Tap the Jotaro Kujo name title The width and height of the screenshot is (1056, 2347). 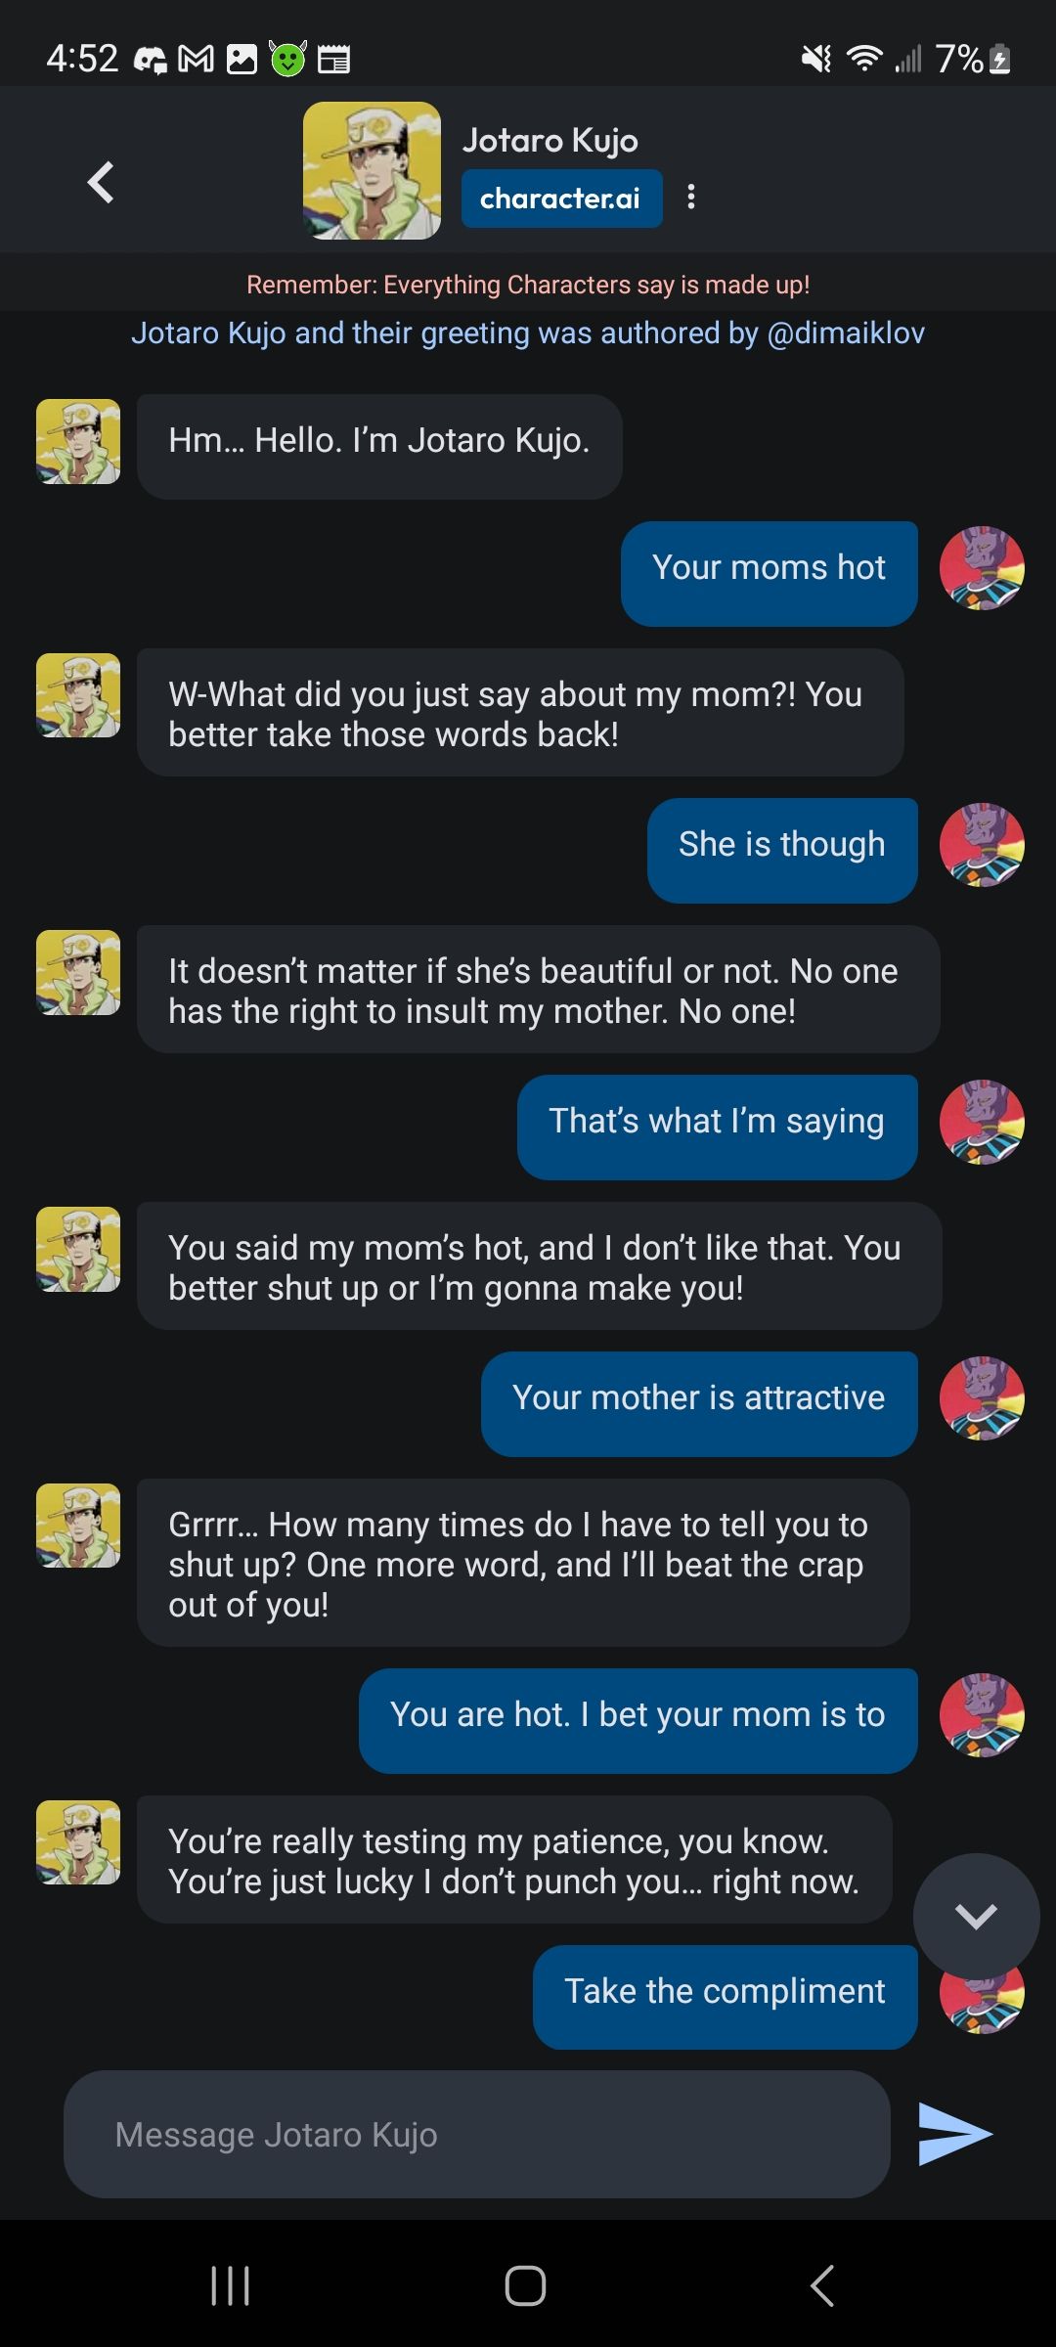pyautogui.click(x=550, y=141)
